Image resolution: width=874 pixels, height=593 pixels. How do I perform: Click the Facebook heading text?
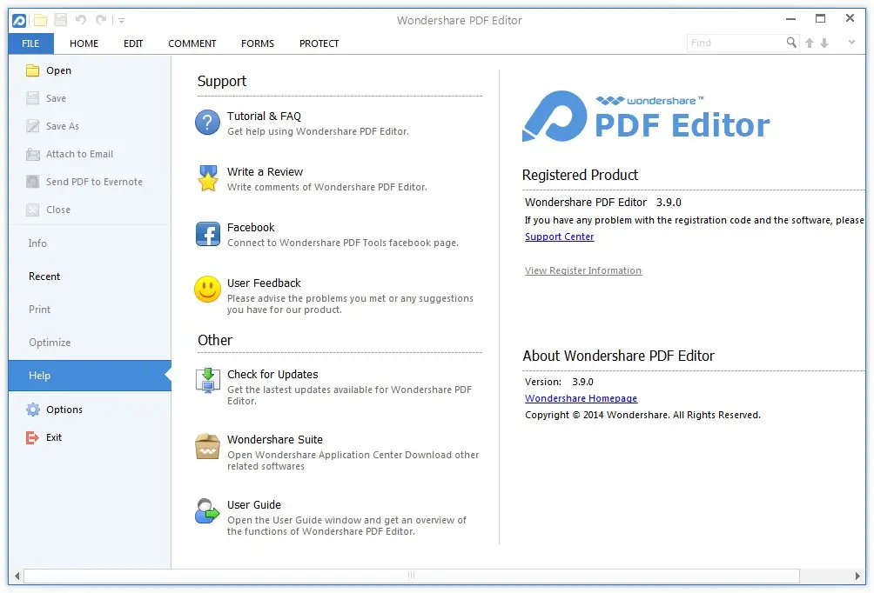[x=251, y=227]
